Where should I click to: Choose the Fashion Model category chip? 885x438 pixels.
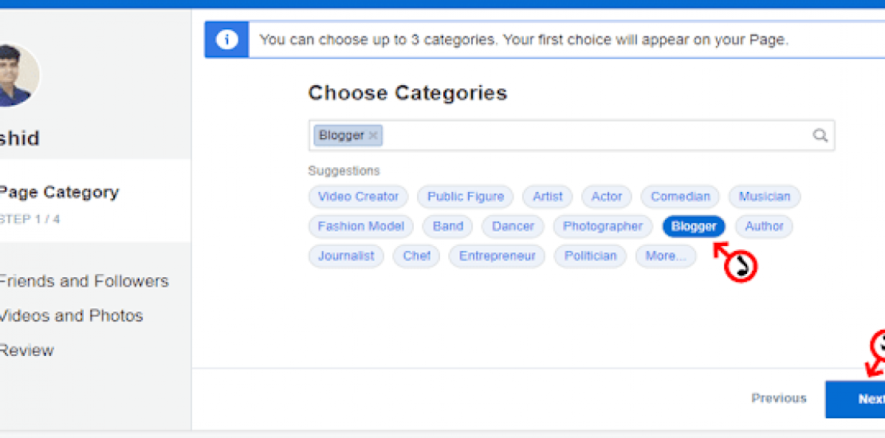pos(360,226)
